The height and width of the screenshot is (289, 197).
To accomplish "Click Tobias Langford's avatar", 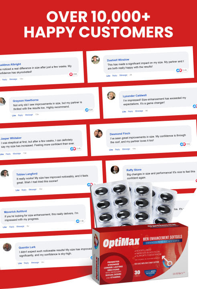I will pyautogui.click(x=5, y=173).
